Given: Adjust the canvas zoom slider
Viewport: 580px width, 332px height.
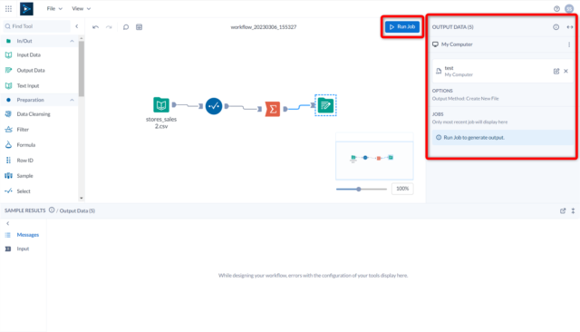Looking at the screenshot, I should coord(359,190).
